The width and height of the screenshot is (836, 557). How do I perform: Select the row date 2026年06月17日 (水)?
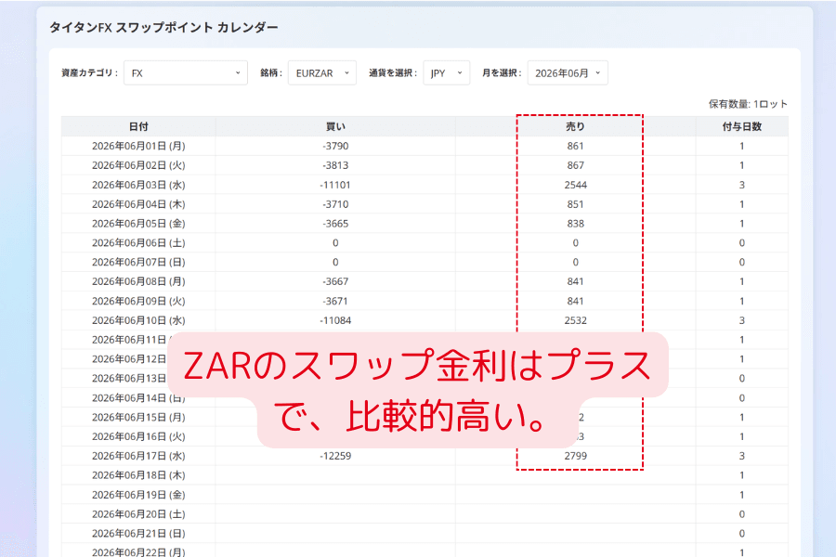pyautogui.click(x=138, y=456)
